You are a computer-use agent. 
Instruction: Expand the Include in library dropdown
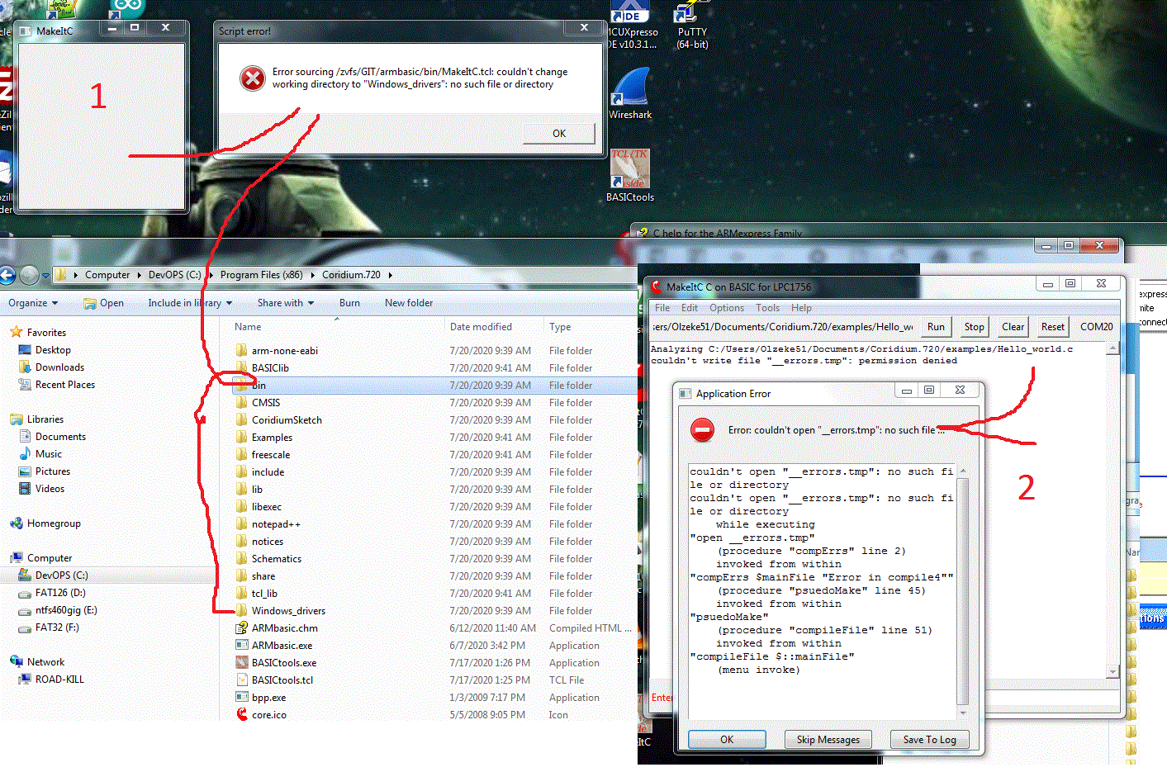click(190, 303)
